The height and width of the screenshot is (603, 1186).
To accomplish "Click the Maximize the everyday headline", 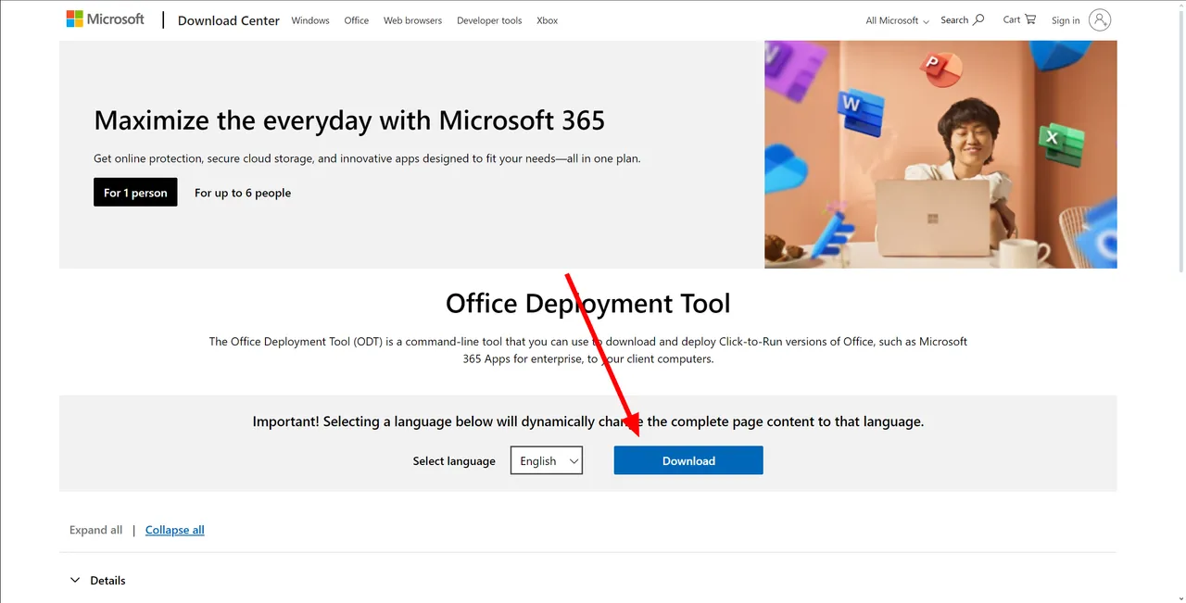I will click(x=349, y=119).
